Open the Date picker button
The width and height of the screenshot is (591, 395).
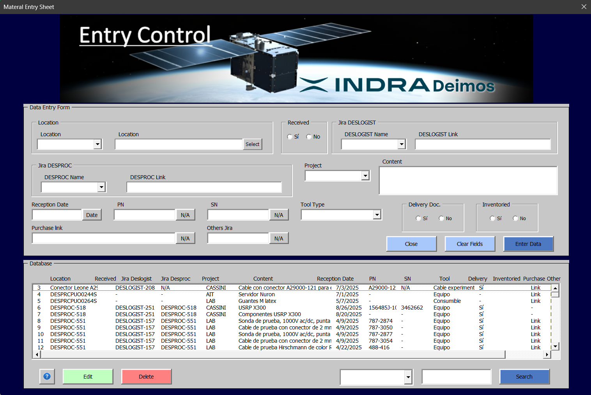pyautogui.click(x=92, y=215)
